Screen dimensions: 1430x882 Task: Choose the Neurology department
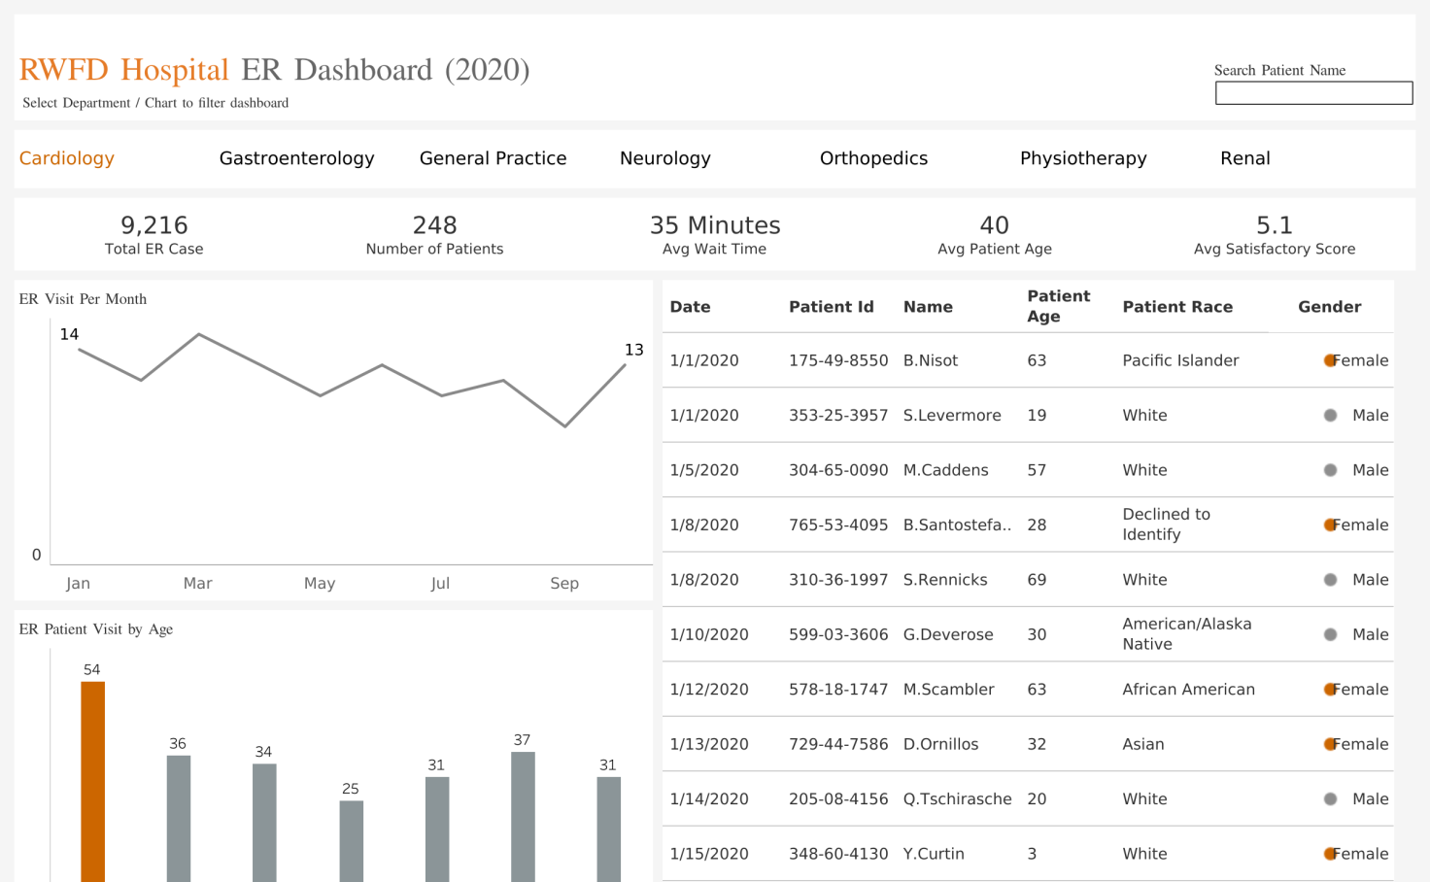tap(665, 158)
